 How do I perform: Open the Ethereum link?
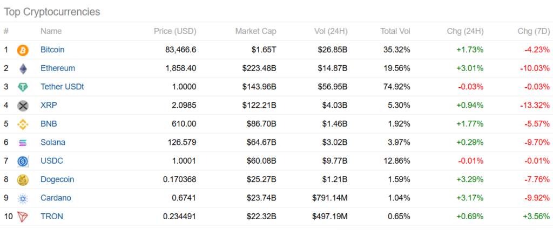pos(58,68)
